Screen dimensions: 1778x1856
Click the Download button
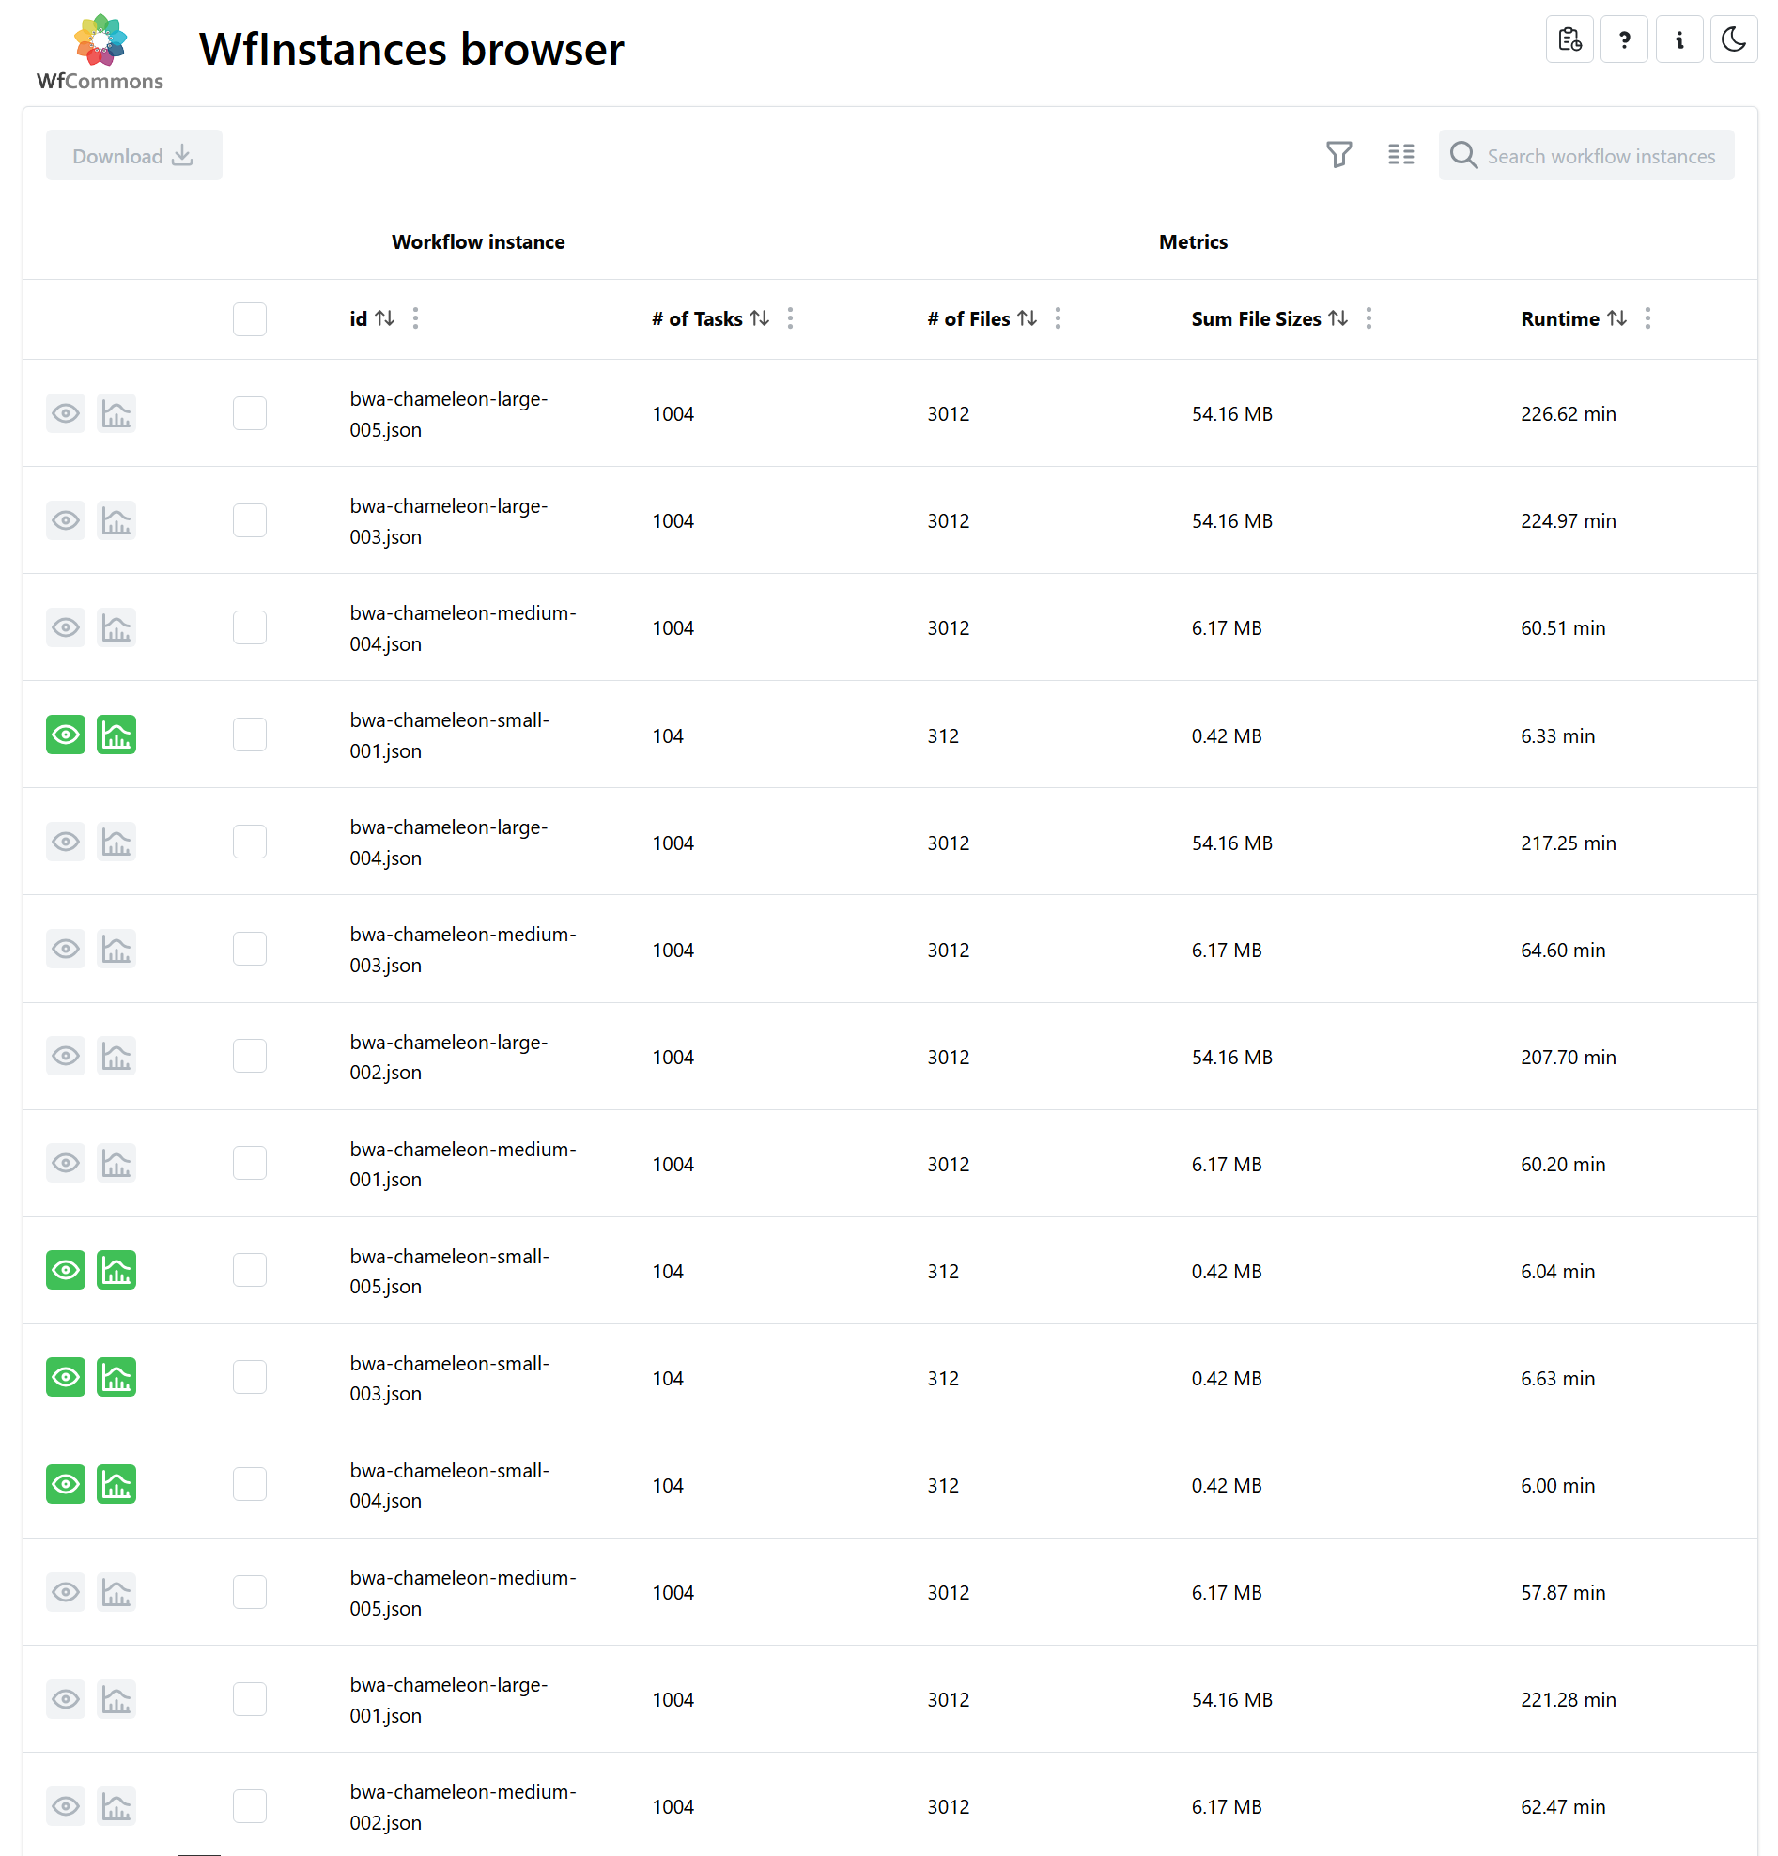[x=133, y=155]
